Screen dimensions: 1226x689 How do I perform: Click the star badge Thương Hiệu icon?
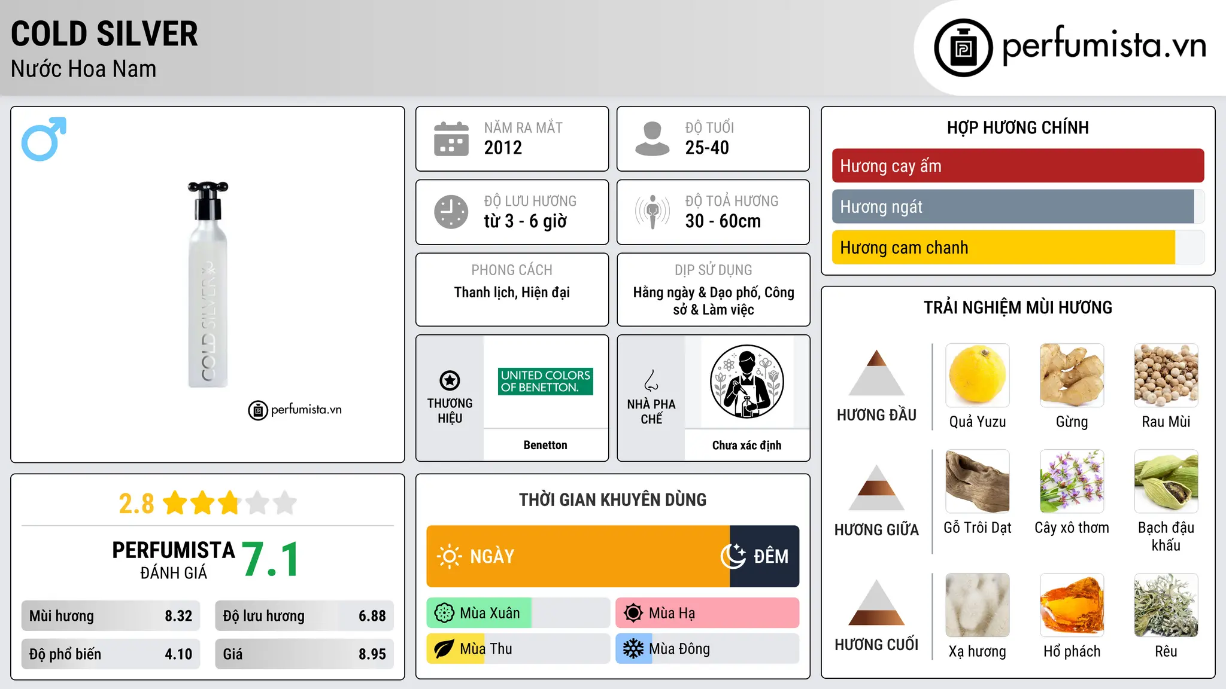coord(450,380)
